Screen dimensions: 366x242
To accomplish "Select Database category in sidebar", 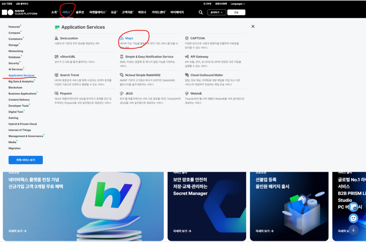I will pos(14,57).
